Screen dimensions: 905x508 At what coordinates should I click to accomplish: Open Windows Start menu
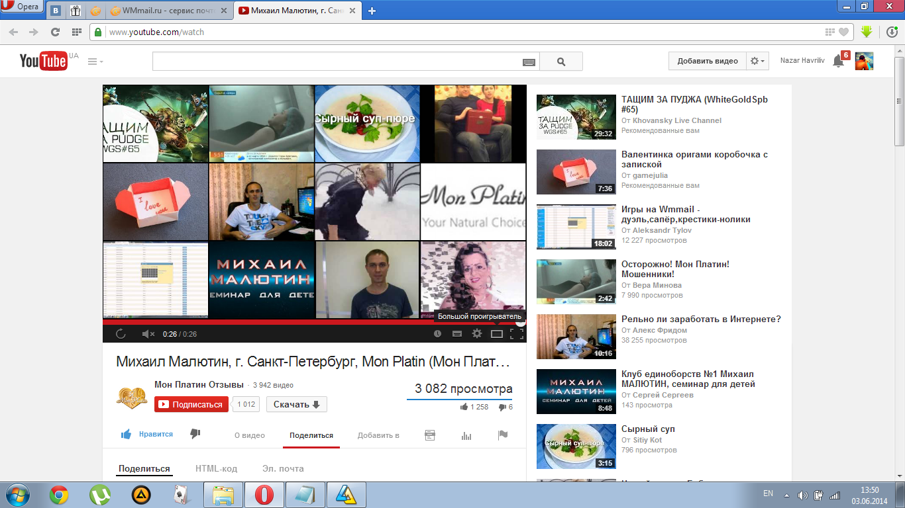tap(17, 495)
